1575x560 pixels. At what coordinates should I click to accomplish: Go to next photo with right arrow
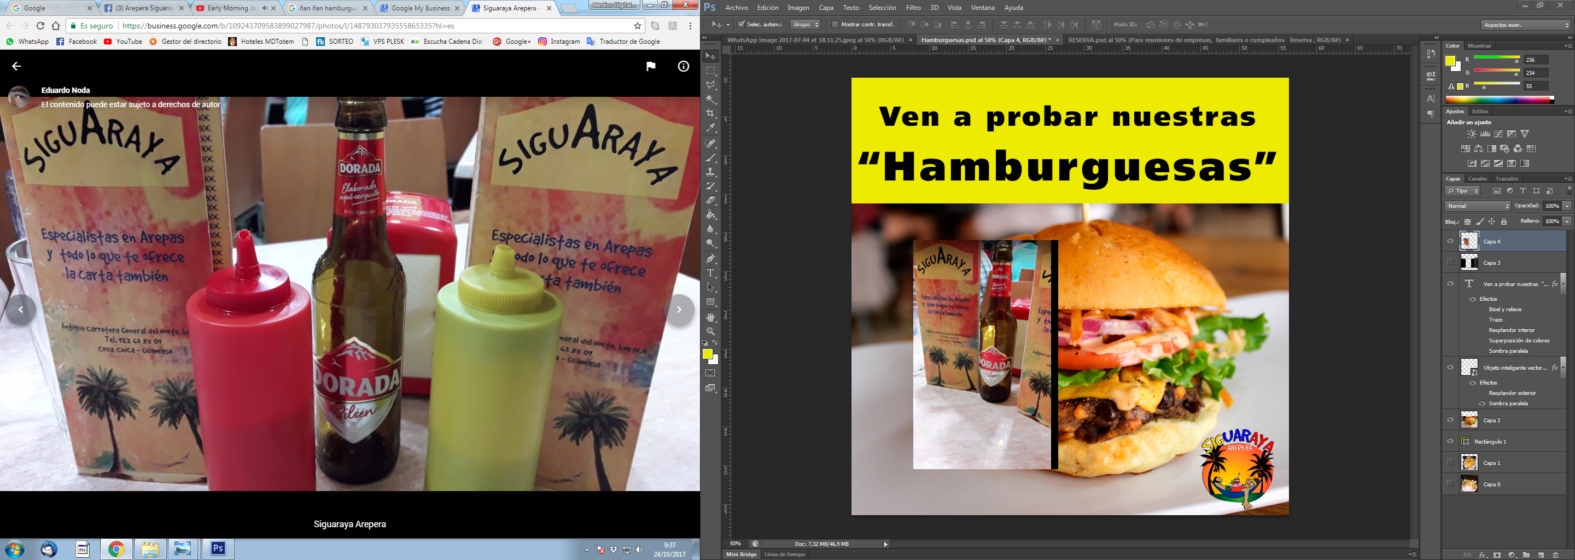[x=679, y=310]
